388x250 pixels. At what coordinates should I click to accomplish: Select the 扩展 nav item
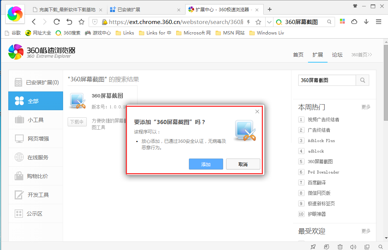(x=317, y=55)
